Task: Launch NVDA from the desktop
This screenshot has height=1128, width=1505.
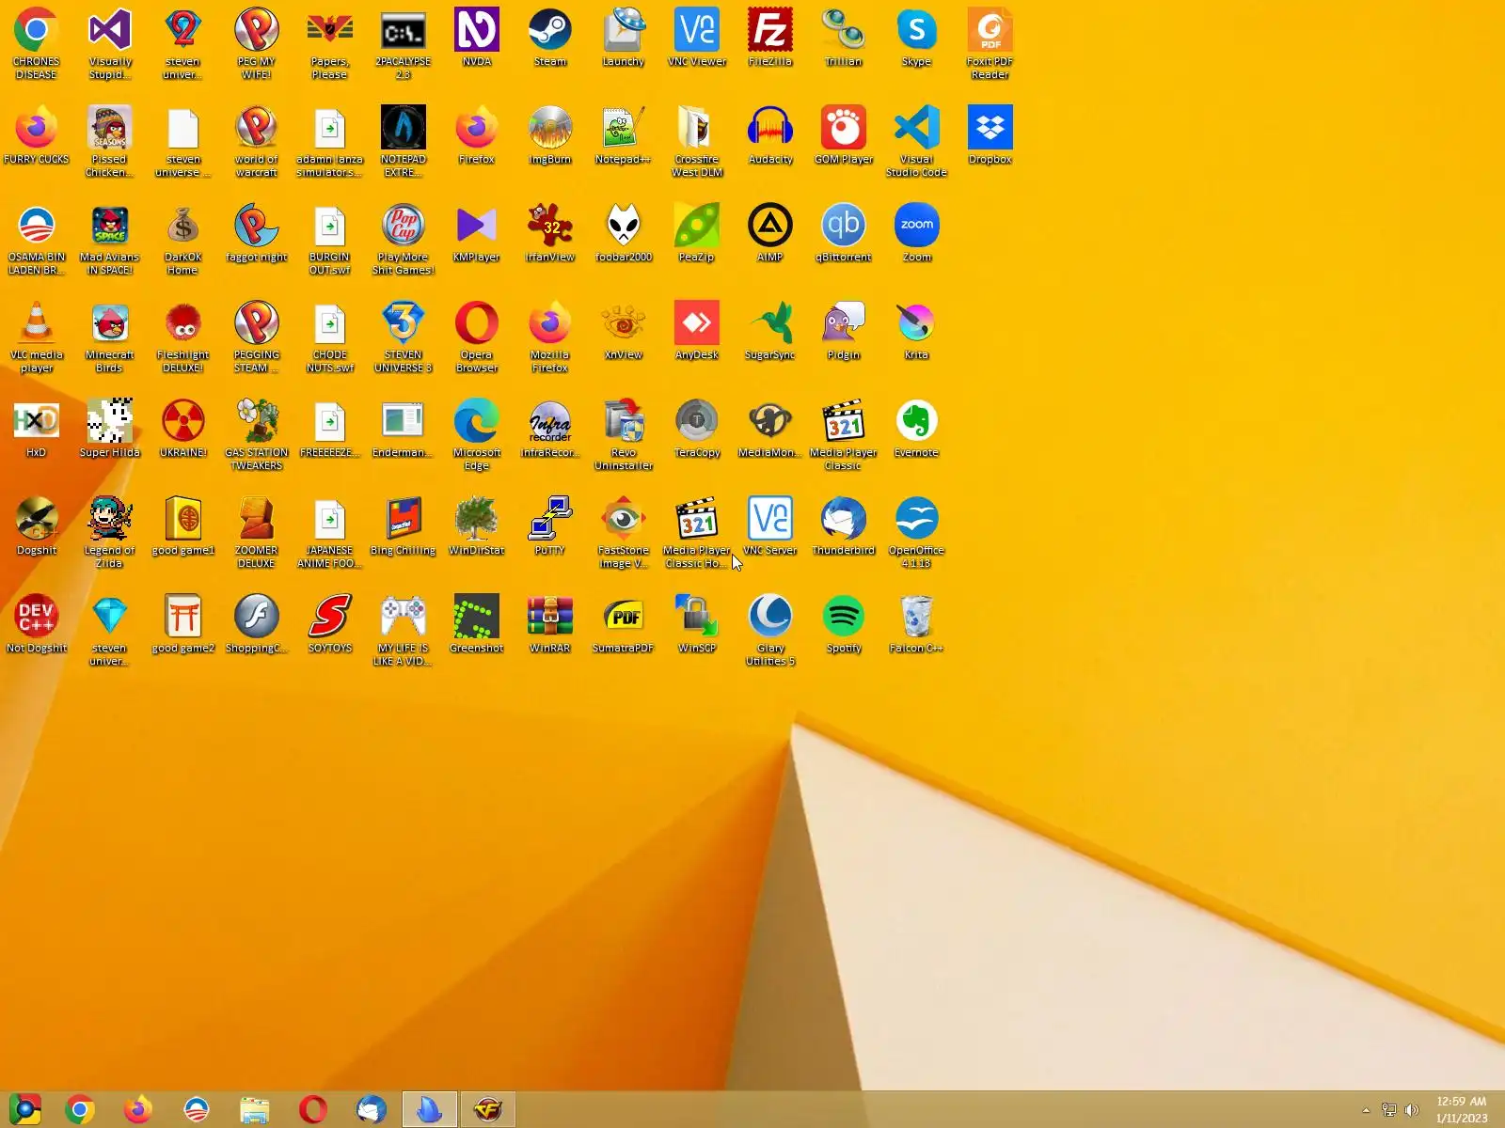Action: 477,39
